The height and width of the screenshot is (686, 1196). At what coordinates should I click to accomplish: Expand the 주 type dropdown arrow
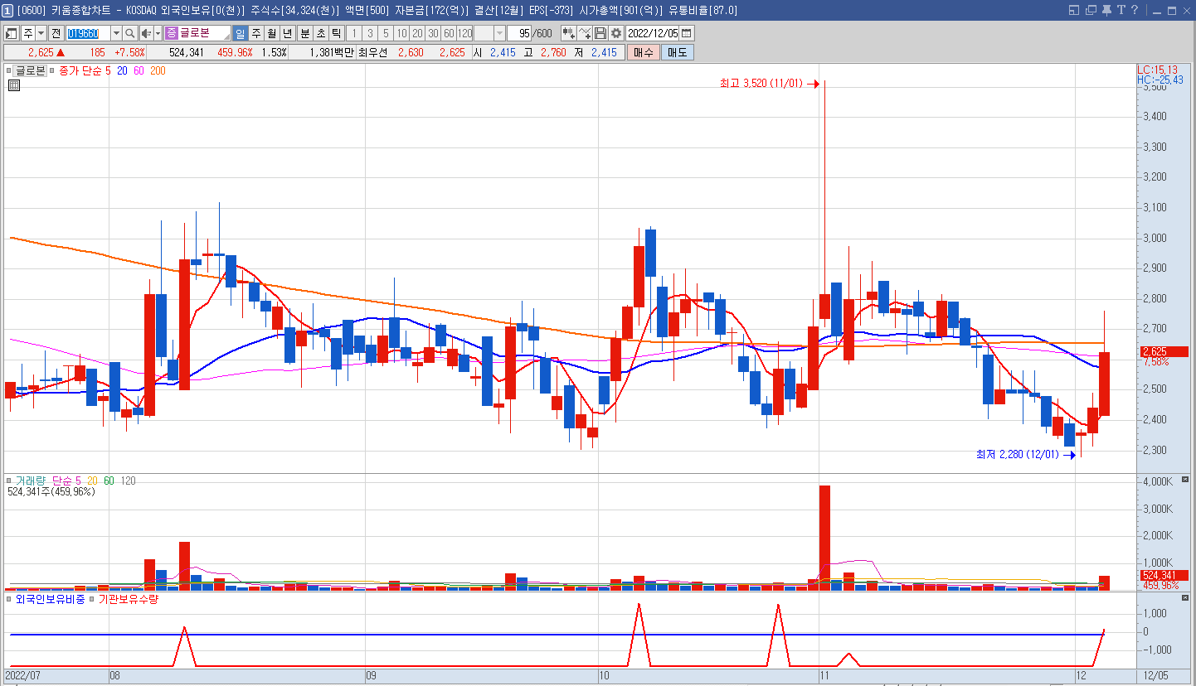(x=41, y=33)
